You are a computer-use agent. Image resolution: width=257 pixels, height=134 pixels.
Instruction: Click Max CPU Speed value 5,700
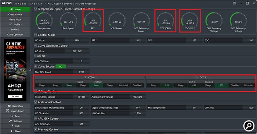[x=81, y=72]
